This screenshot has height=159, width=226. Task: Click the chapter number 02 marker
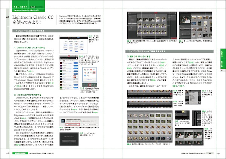(8, 18)
